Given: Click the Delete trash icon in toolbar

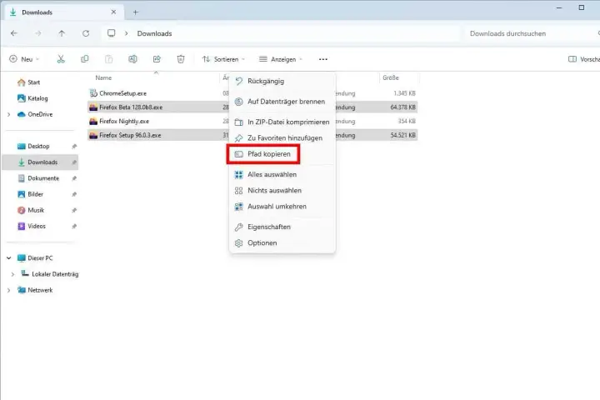Looking at the screenshot, I should click(x=181, y=59).
